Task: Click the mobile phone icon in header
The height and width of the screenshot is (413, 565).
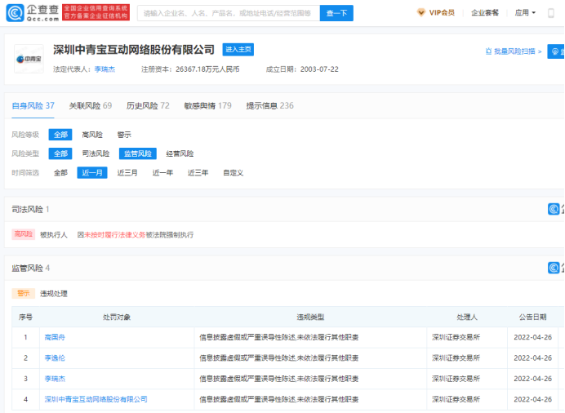Action: pos(550,13)
